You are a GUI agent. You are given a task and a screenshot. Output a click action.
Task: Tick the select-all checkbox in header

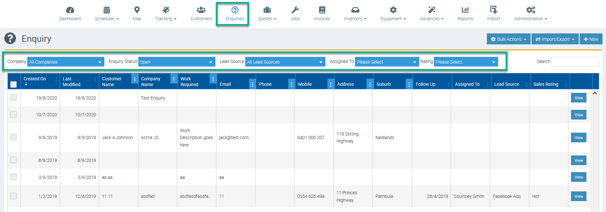tap(13, 84)
